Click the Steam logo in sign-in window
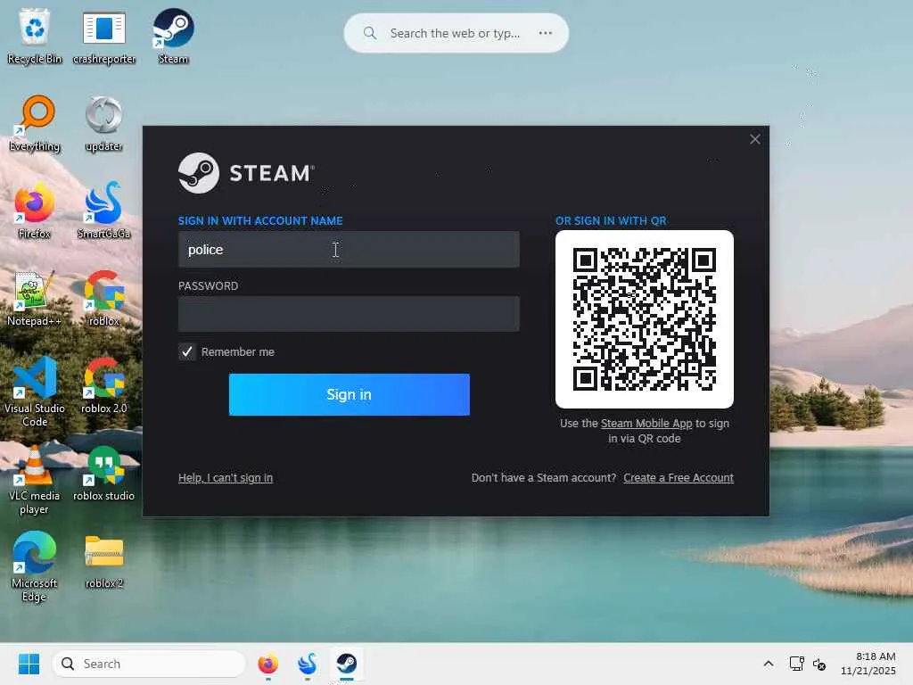 246,173
